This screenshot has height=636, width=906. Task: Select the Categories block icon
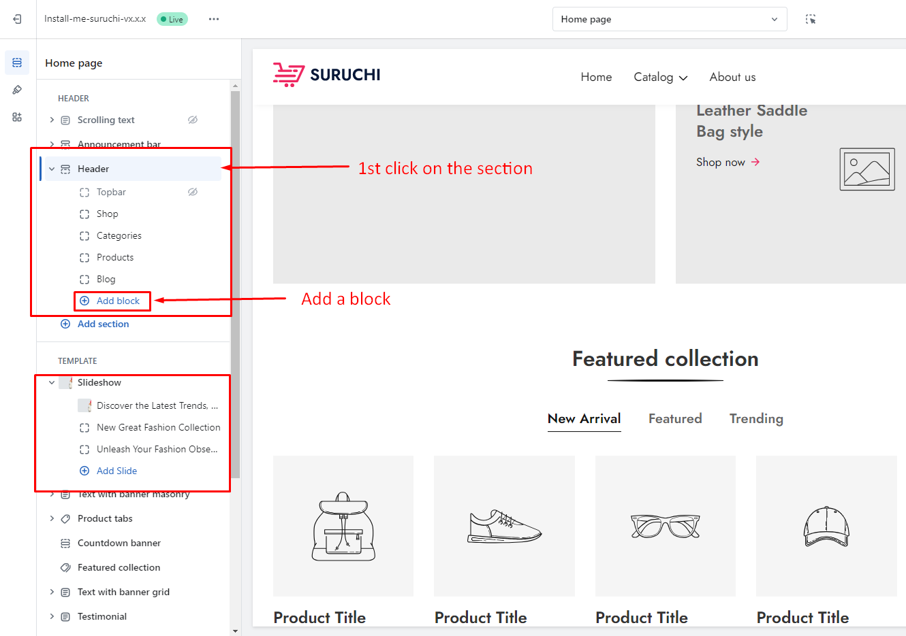pyautogui.click(x=84, y=236)
